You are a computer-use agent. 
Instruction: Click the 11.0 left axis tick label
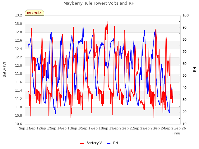19,107
